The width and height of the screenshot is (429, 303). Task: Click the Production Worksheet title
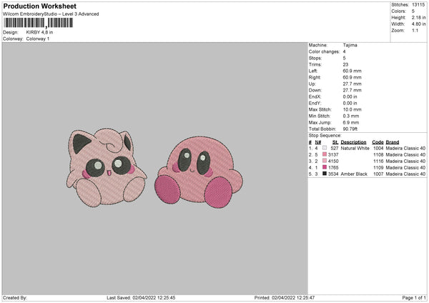point(39,6)
